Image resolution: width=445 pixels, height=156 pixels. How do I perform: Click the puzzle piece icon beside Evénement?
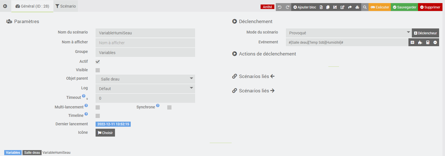420,43
